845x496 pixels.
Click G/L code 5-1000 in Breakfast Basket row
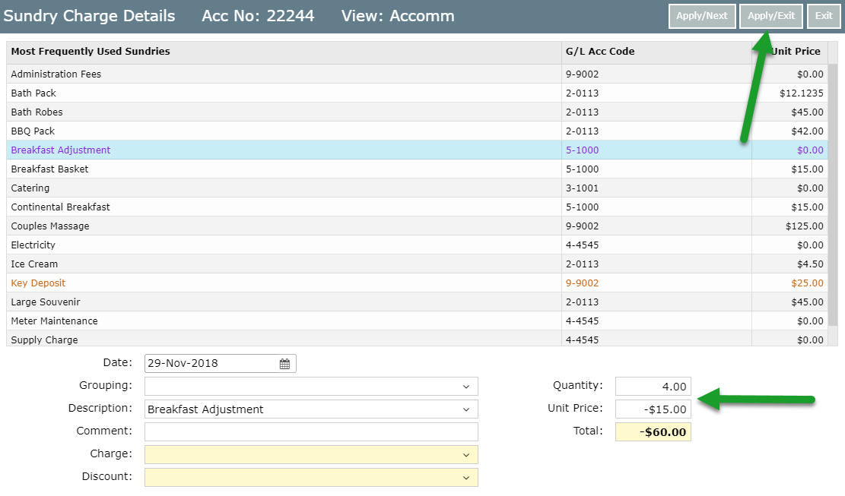click(582, 169)
